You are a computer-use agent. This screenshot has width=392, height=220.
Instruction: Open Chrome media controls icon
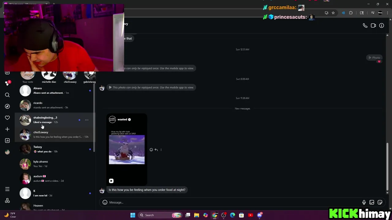373,13
